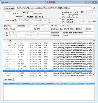Select the VK3DGN row in the list

pos(47,55)
